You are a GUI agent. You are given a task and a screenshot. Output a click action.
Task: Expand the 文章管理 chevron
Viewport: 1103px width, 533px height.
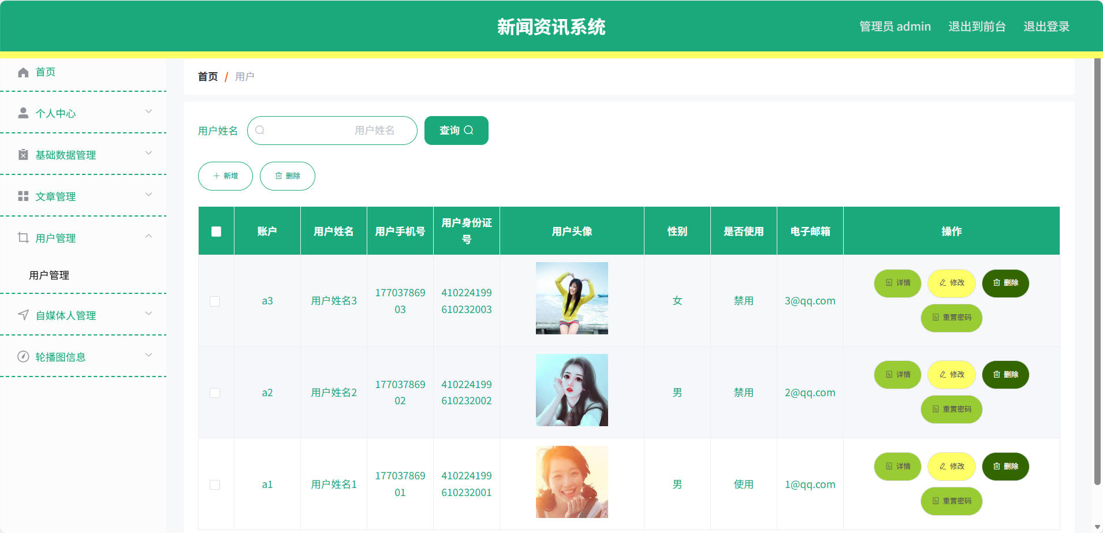coord(148,195)
